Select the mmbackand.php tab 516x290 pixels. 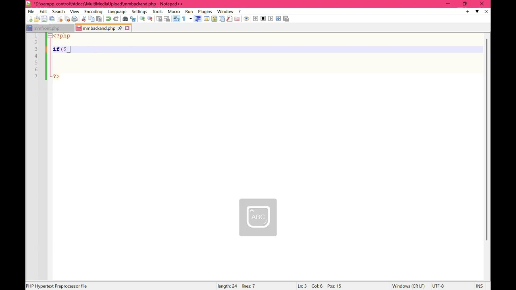(x=99, y=28)
